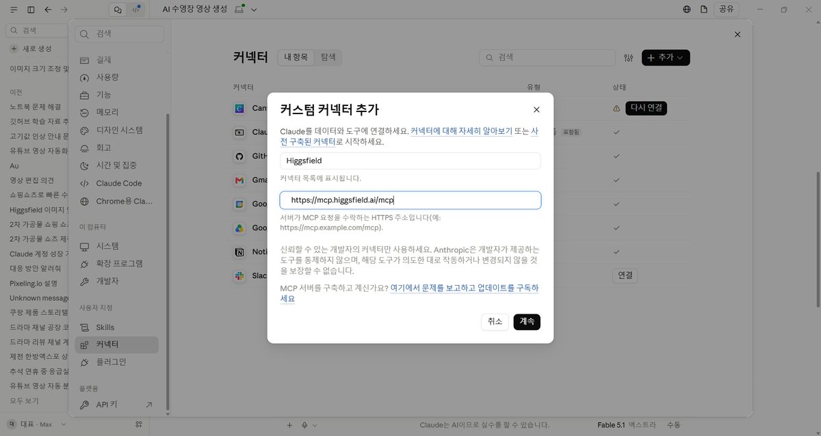Click the settings sidebar 검색 field
Viewport: 821px width, 436px height.
[120, 33]
